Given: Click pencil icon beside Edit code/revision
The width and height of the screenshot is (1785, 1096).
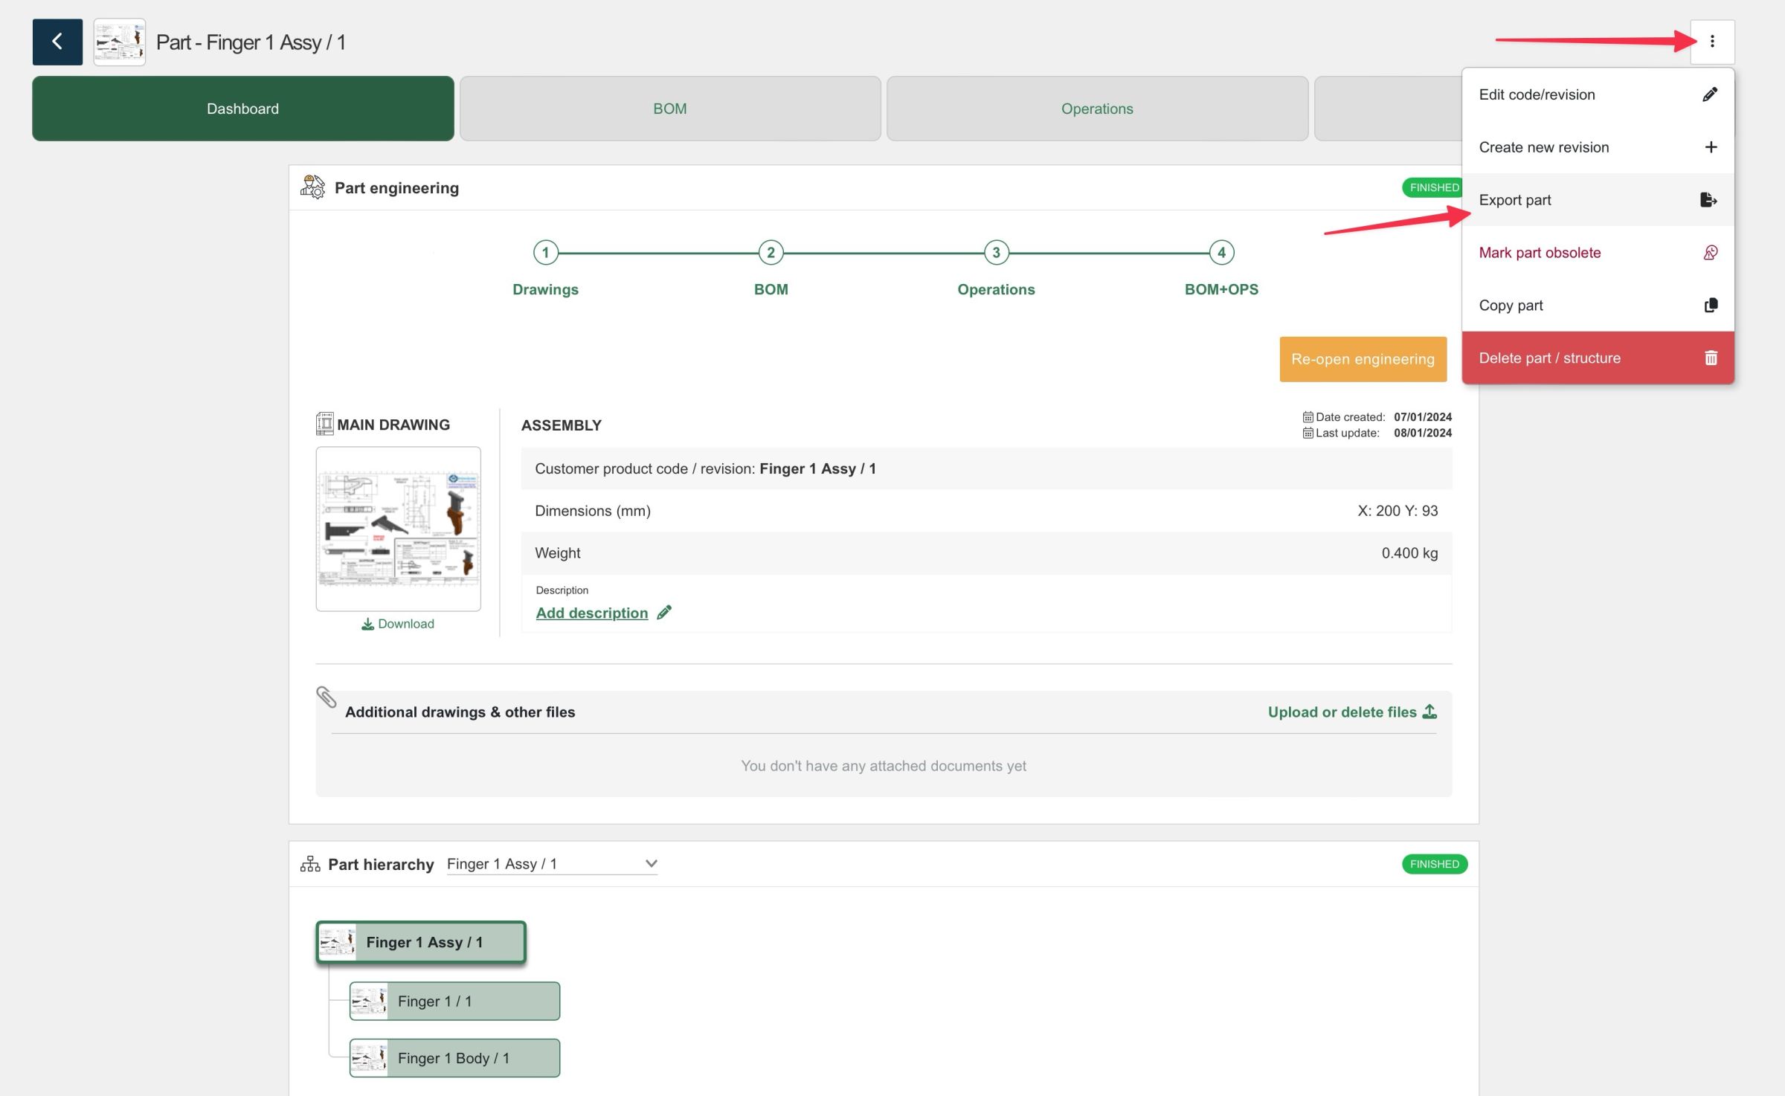Looking at the screenshot, I should [1710, 94].
